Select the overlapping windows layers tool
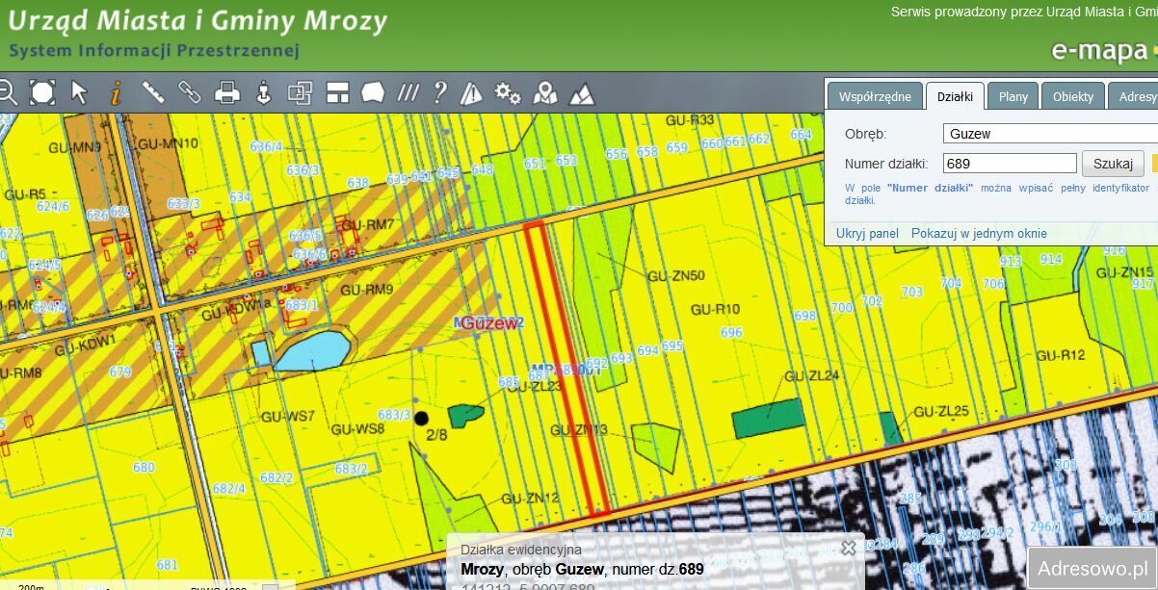 300,92
